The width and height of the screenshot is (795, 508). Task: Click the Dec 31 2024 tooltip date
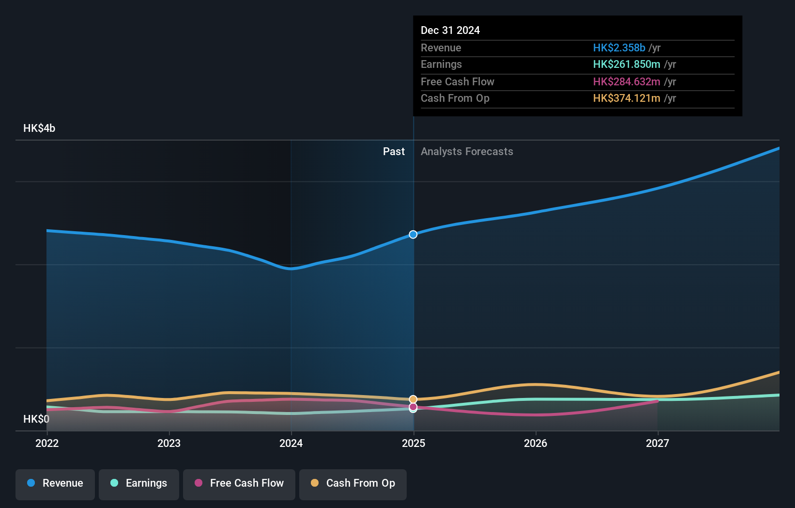[450, 31]
